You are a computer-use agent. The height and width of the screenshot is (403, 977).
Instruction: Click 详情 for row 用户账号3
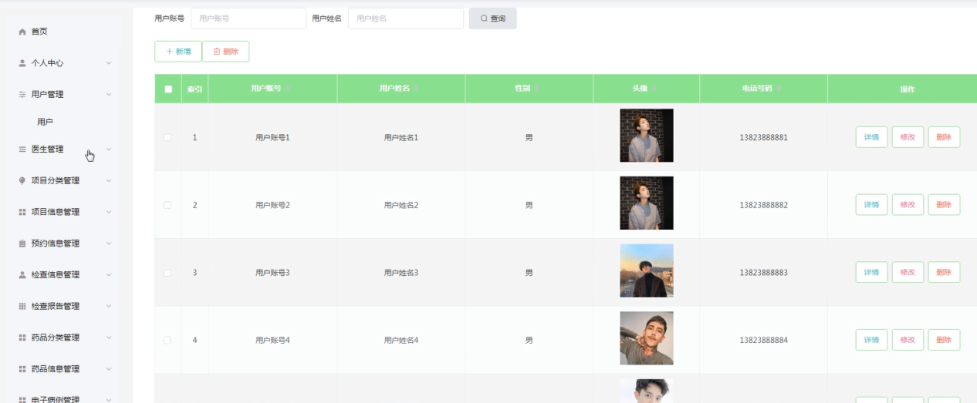(x=871, y=273)
